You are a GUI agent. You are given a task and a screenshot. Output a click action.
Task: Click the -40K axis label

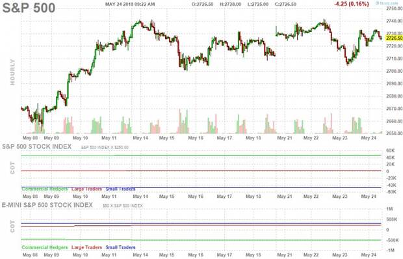tap(391, 185)
